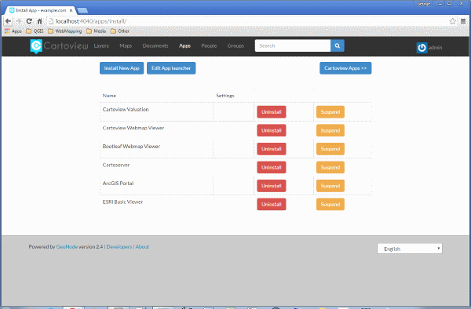Suspend ESRI Basic Viewer
The height and width of the screenshot is (309, 471).
click(330, 204)
